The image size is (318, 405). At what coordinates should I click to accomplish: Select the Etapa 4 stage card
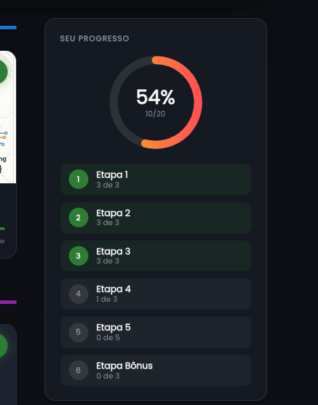(156, 294)
